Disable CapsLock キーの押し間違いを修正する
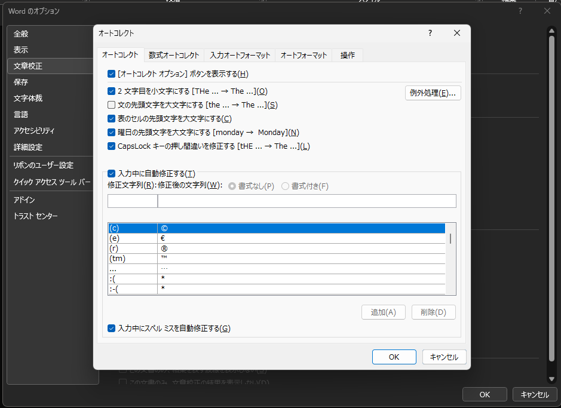This screenshot has width=561, height=408. 110,146
